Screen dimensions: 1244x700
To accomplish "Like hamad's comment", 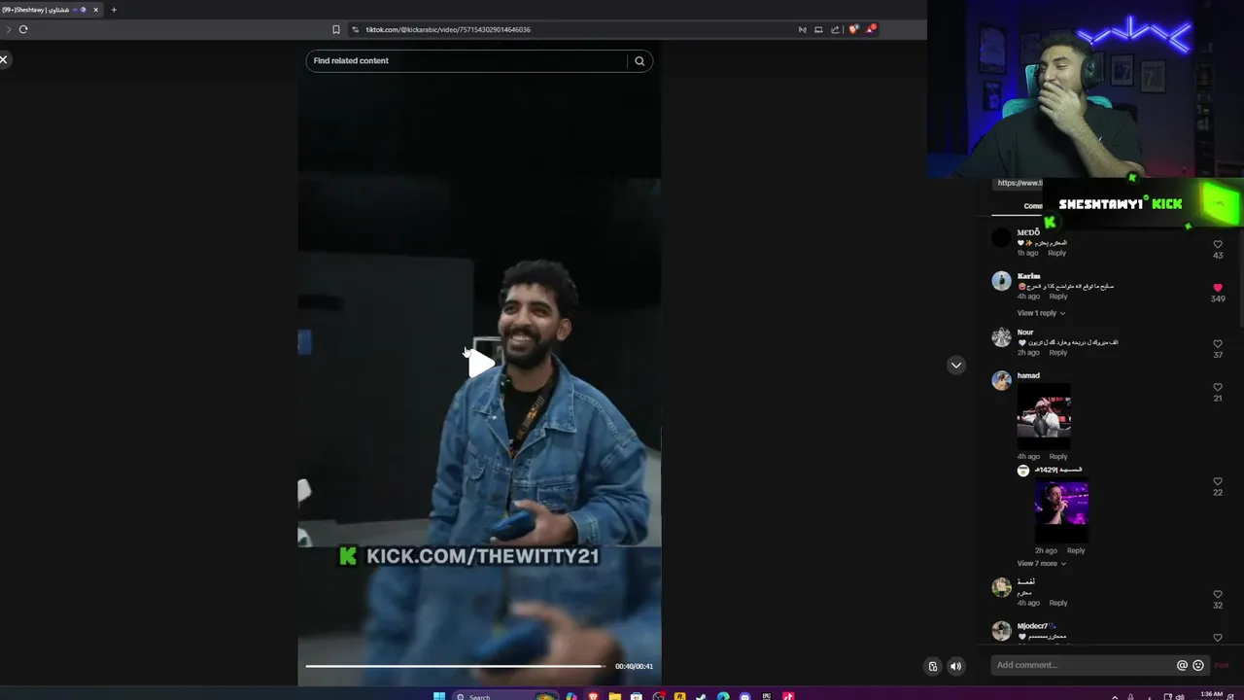I will point(1218,387).
